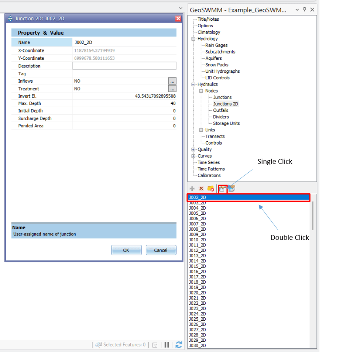
Task: Open Inflows editor via ellipsis button
Action: click(172, 81)
